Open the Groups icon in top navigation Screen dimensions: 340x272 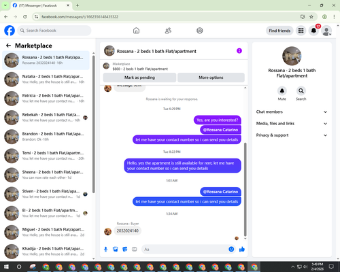tap(200, 31)
